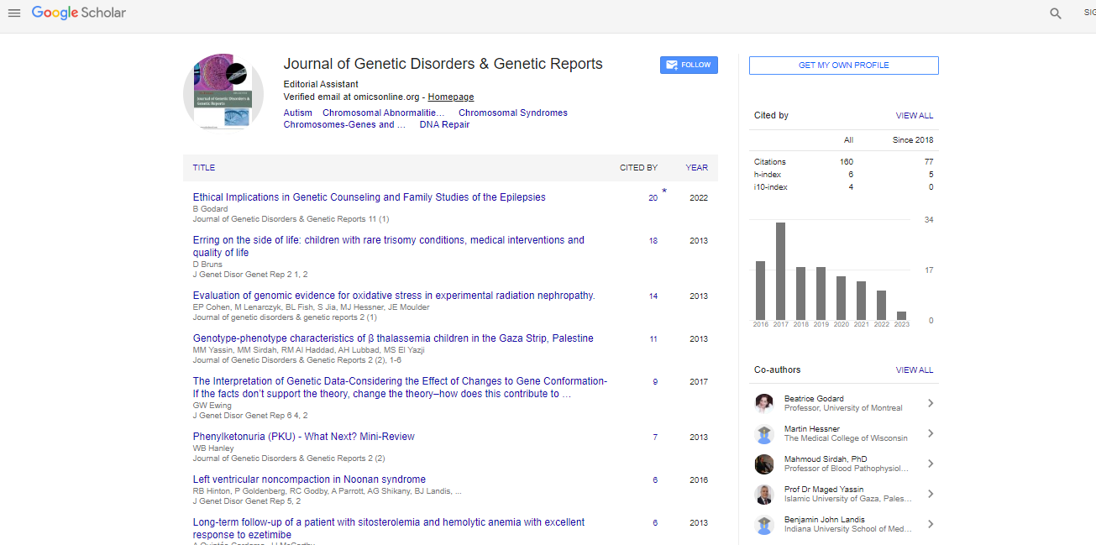The height and width of the screenshot is (545, 1096).
Task: Expand chevron next to Maged Yassin
Action: 930,495
